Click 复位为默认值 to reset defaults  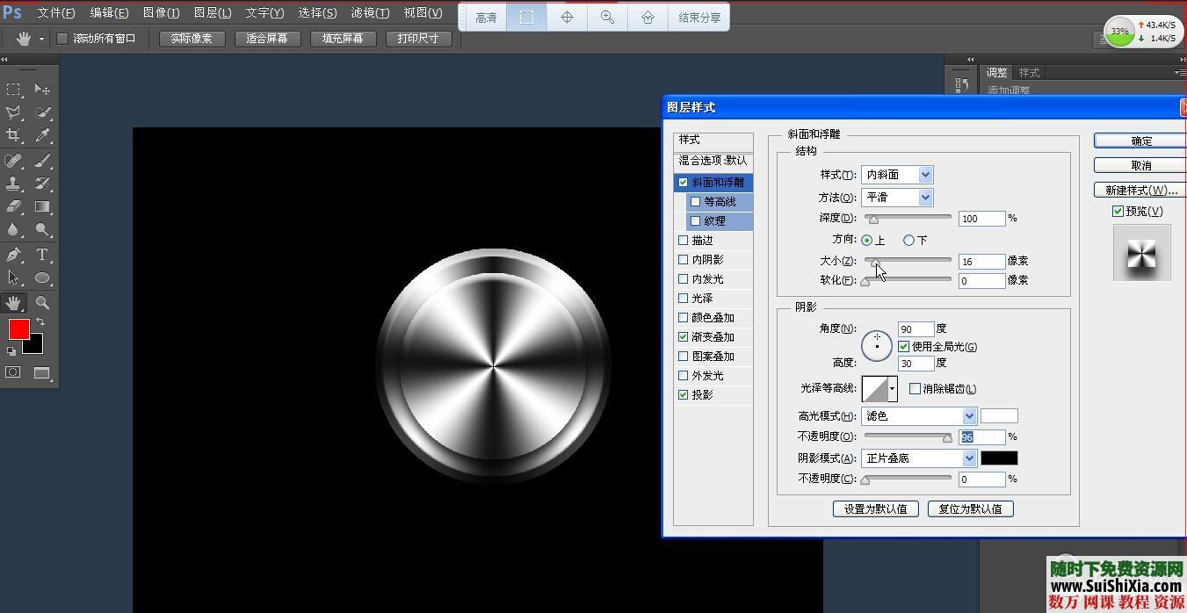click(x=970, y=508)
